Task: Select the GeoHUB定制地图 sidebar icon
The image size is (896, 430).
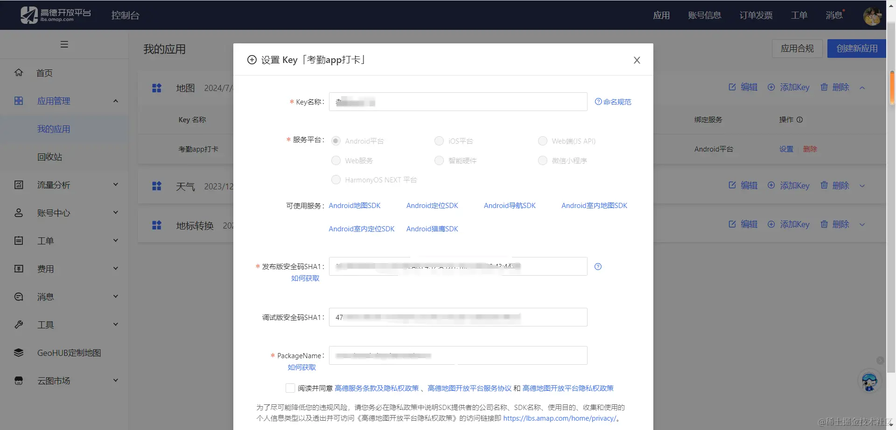Action: click(19, 353)
